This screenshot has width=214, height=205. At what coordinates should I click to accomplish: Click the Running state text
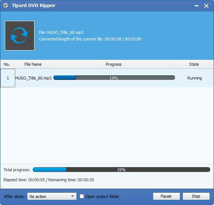[x=194, y=78]
